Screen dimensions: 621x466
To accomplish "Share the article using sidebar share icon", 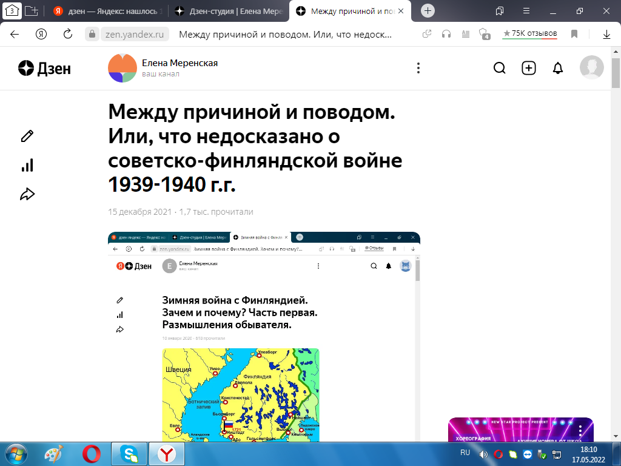I will point(26,194).
